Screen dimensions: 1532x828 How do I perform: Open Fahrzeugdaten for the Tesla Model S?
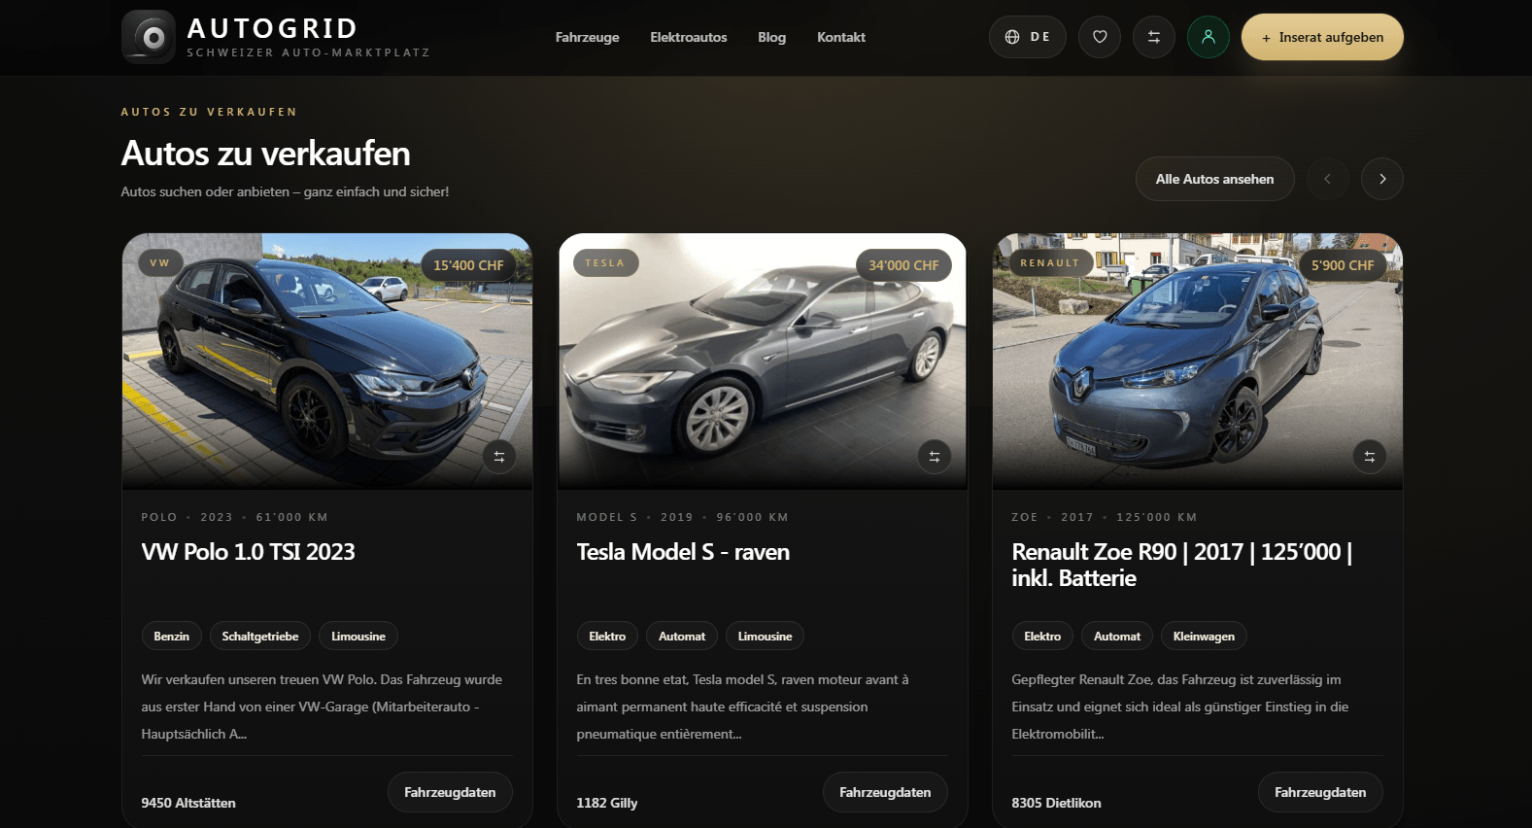[885, 793]
